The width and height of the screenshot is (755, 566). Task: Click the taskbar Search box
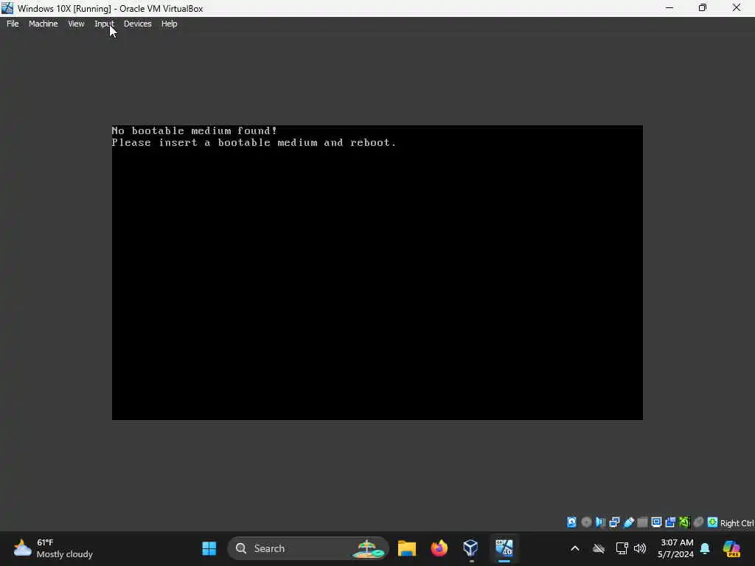coord(308,548)
